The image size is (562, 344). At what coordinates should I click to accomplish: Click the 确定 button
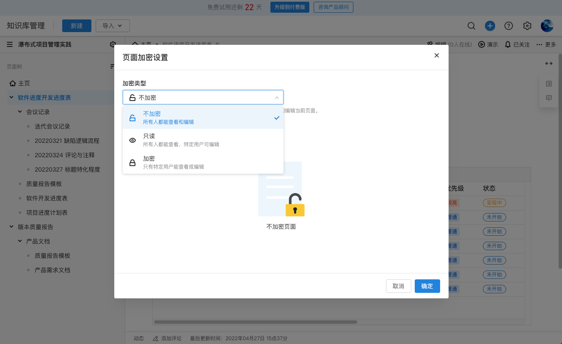[x=427, y=286]
